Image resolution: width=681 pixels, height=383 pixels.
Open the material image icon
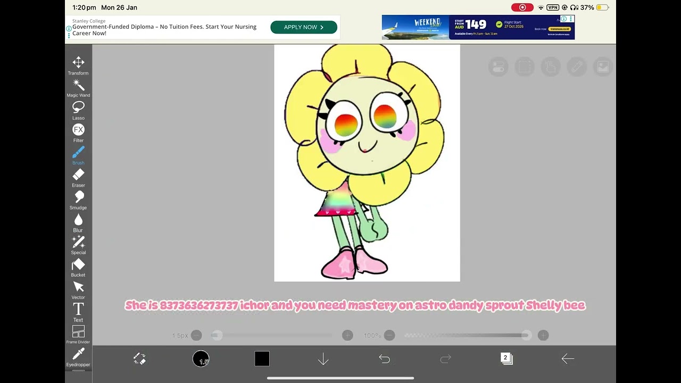point(603,67)
